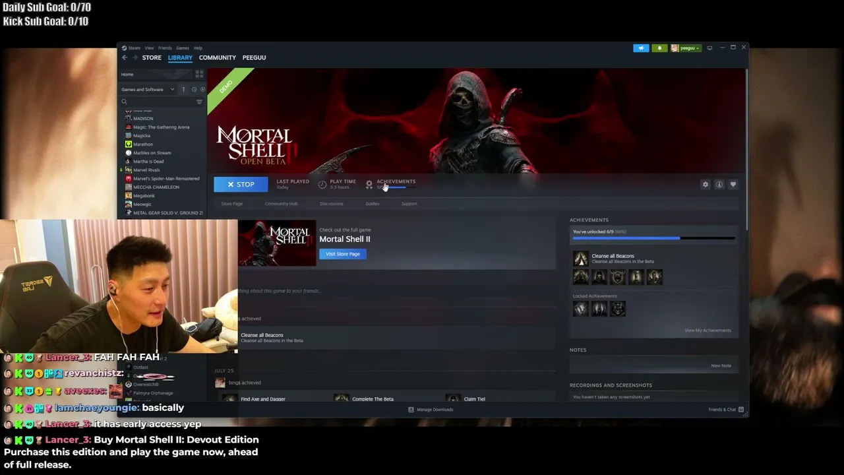The image size is (844, 475).
Task: Open the Community Hub link
Action: (x=282, y=204)
